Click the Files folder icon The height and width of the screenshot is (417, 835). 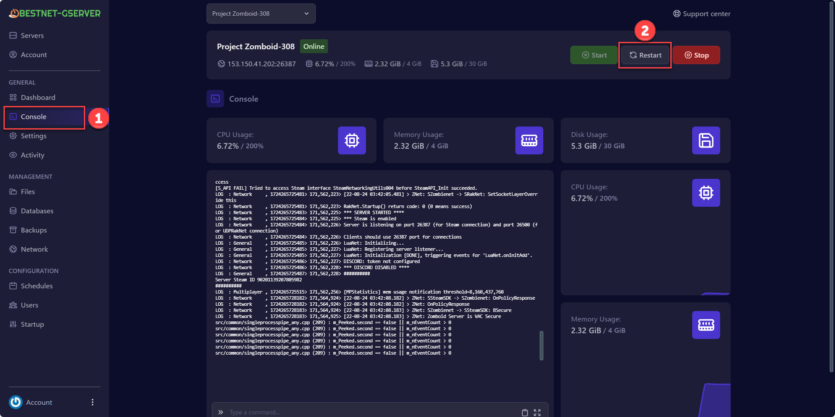coord(13,191)
